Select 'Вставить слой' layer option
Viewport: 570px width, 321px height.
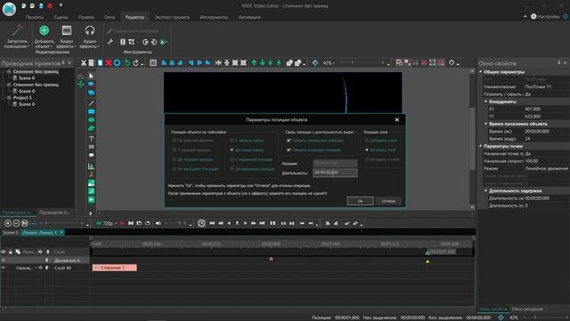(367, 150)
